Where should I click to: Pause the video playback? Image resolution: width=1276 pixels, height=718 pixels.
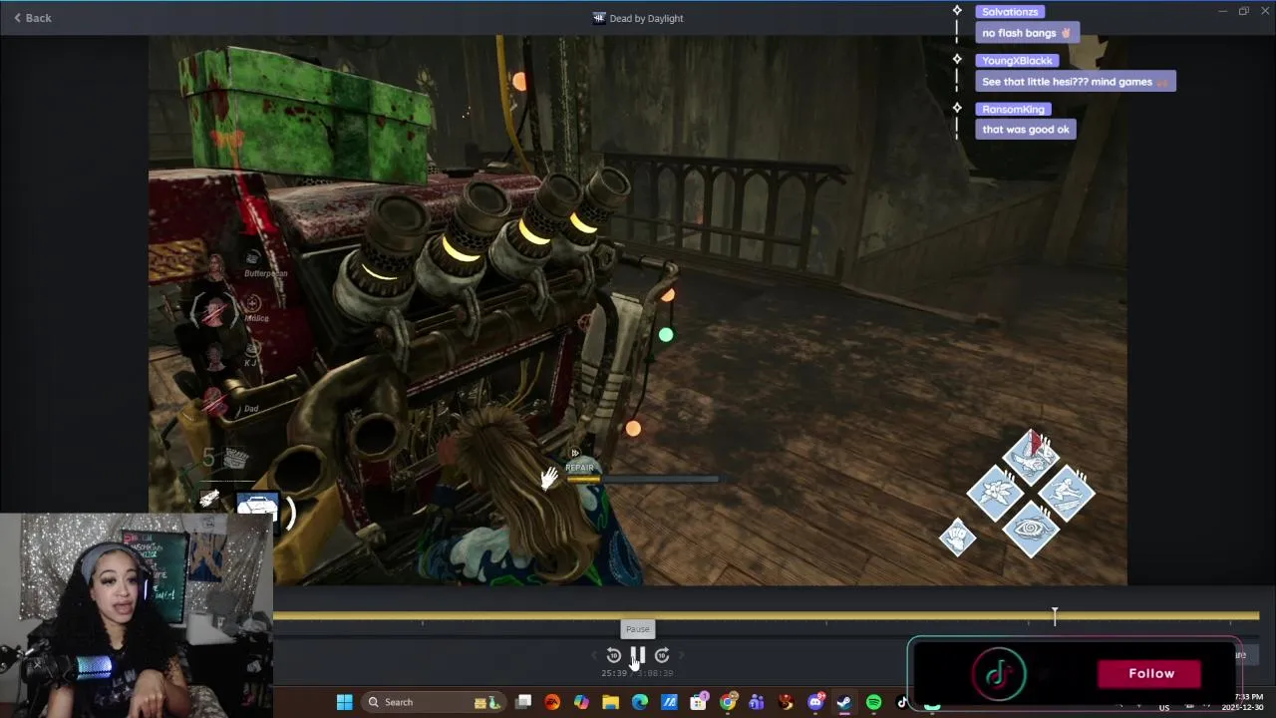638,655
